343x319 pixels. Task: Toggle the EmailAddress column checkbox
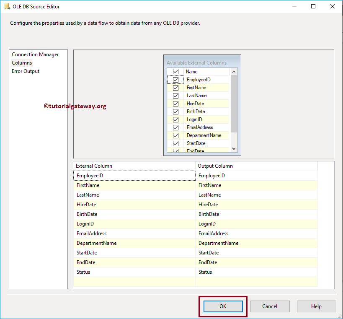[x=175, y=127]
